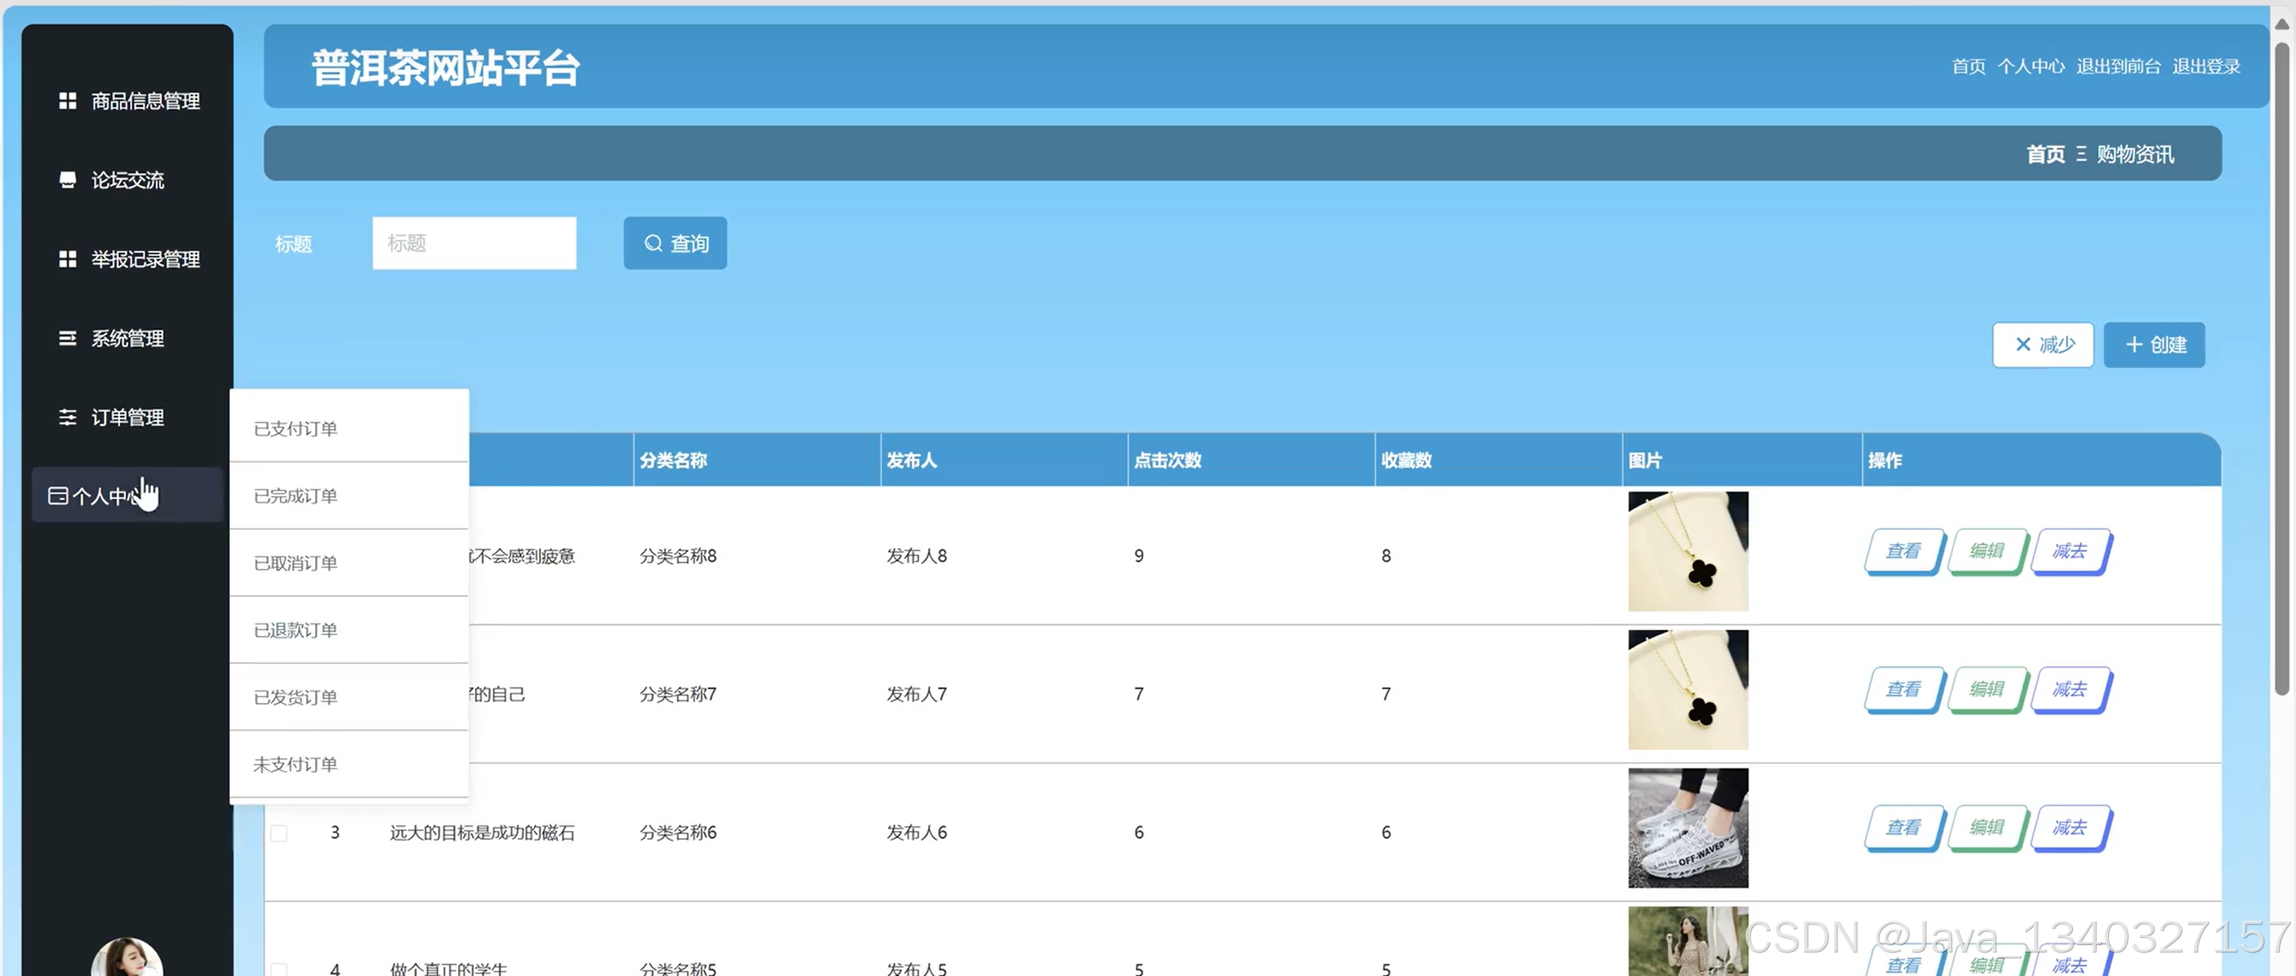Select 已完成订单 from the submenu

coord(348,495)
